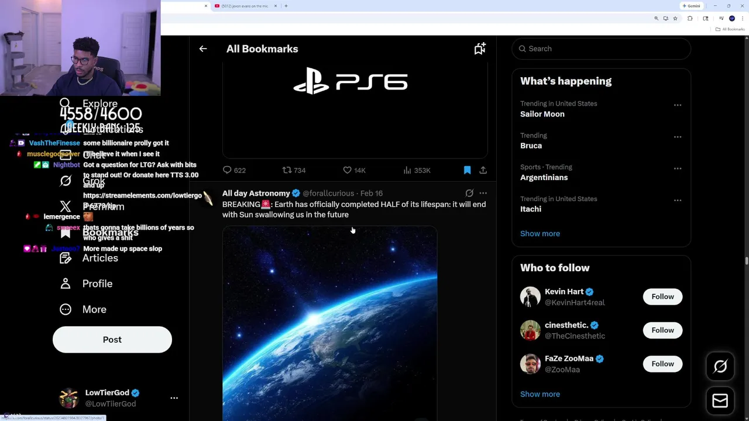Open options for Argentinians trend
The height and width of the screenshot is (421, 749).
click(x=678, y=168)
